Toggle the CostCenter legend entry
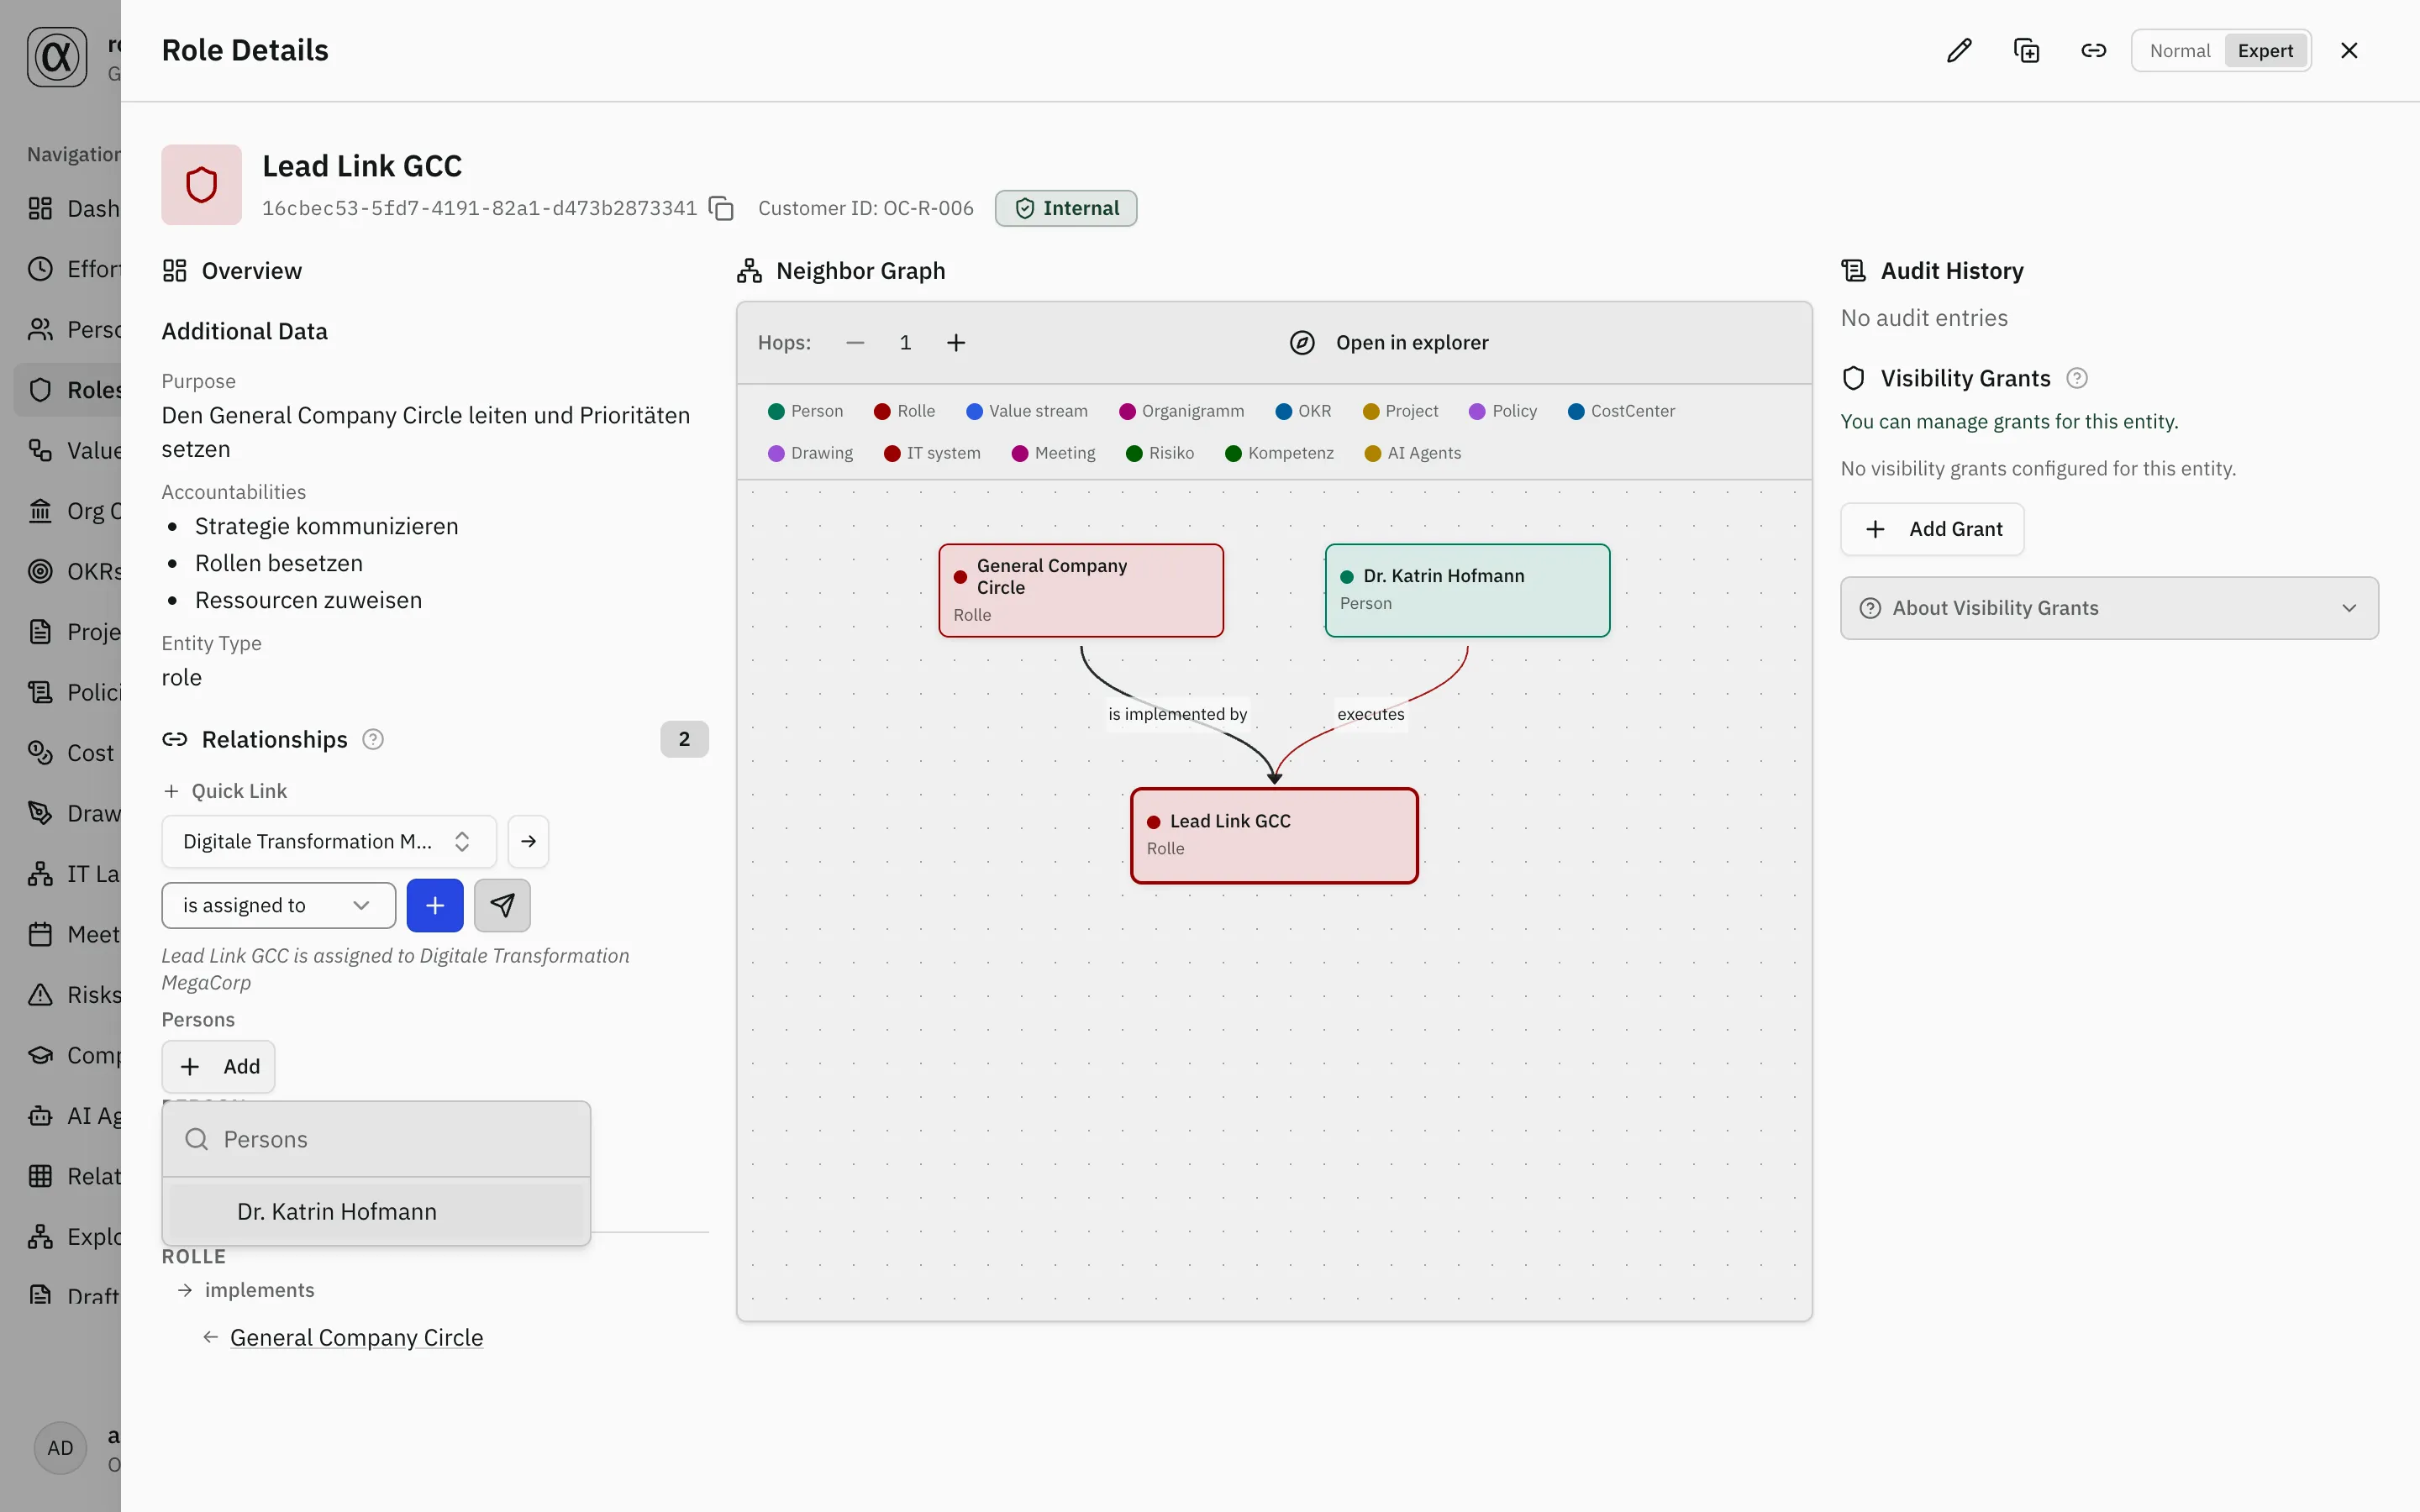 (1621, 411)
